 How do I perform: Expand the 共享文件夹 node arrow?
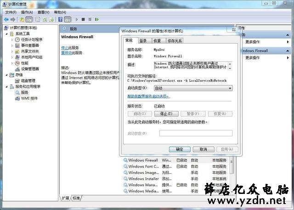tap(12, 51)
